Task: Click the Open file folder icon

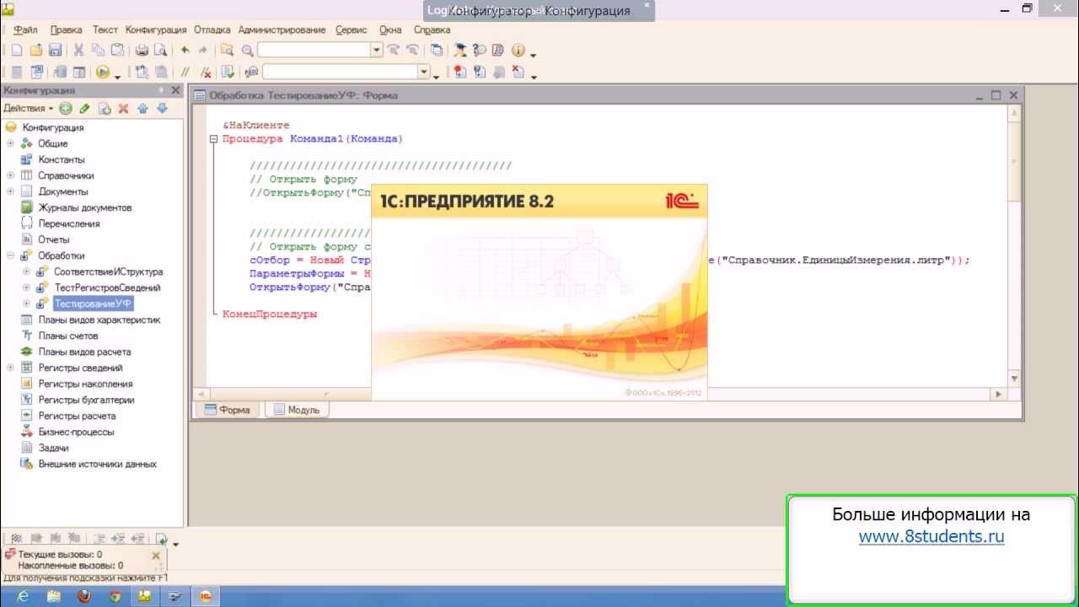Action: pos(36,51)
